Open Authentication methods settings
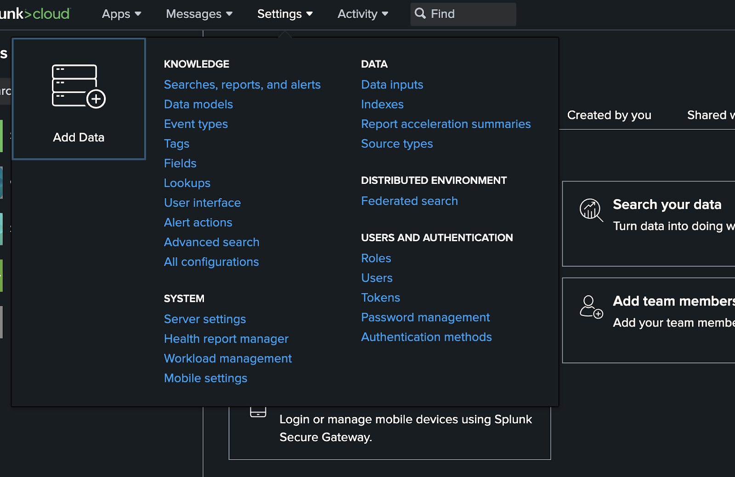735x477 pixels. tap(426, 337)
